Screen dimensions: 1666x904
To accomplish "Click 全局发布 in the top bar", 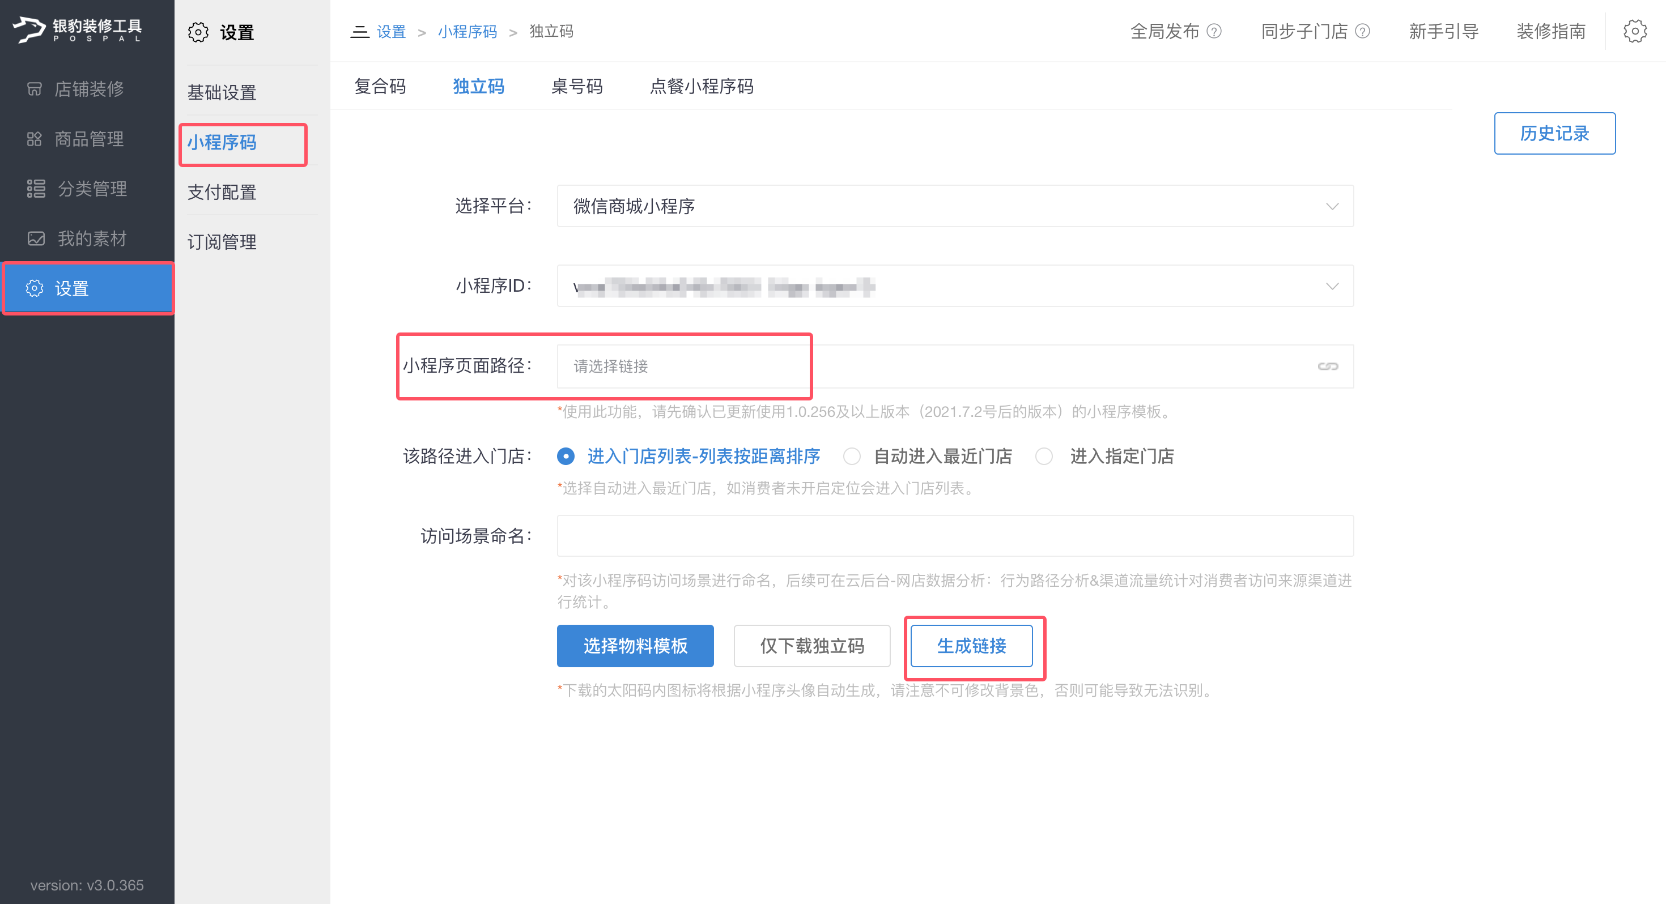I will coord(1164,32).
